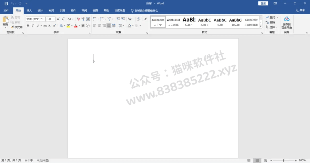Image resolution: width=310 pixels, height=163 pixels.
Task: Open the font name dropdown showing 宋体
Action: click(44, 19)
